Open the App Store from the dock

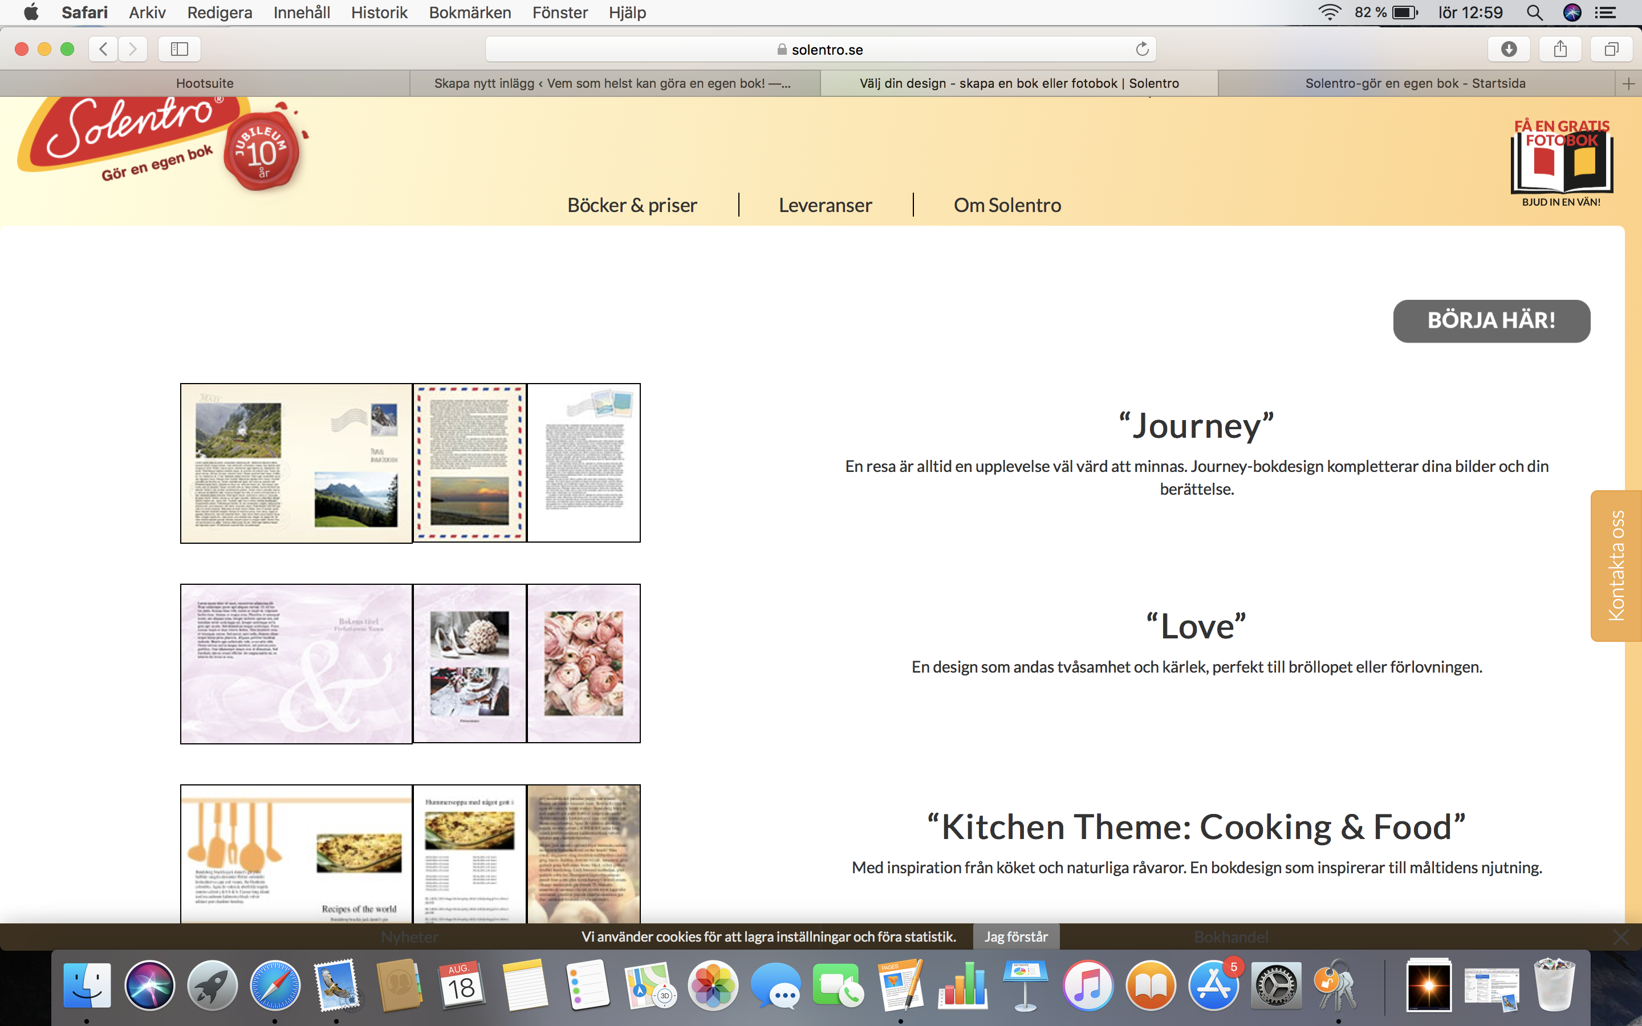click(x=1213, y=986)
